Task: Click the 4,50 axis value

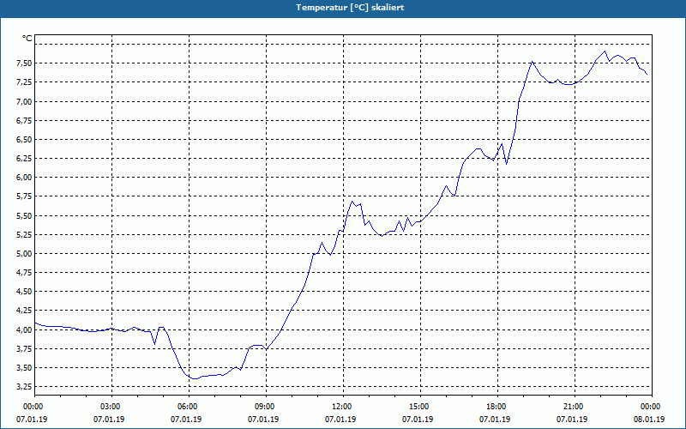Action: coord(24,292)
